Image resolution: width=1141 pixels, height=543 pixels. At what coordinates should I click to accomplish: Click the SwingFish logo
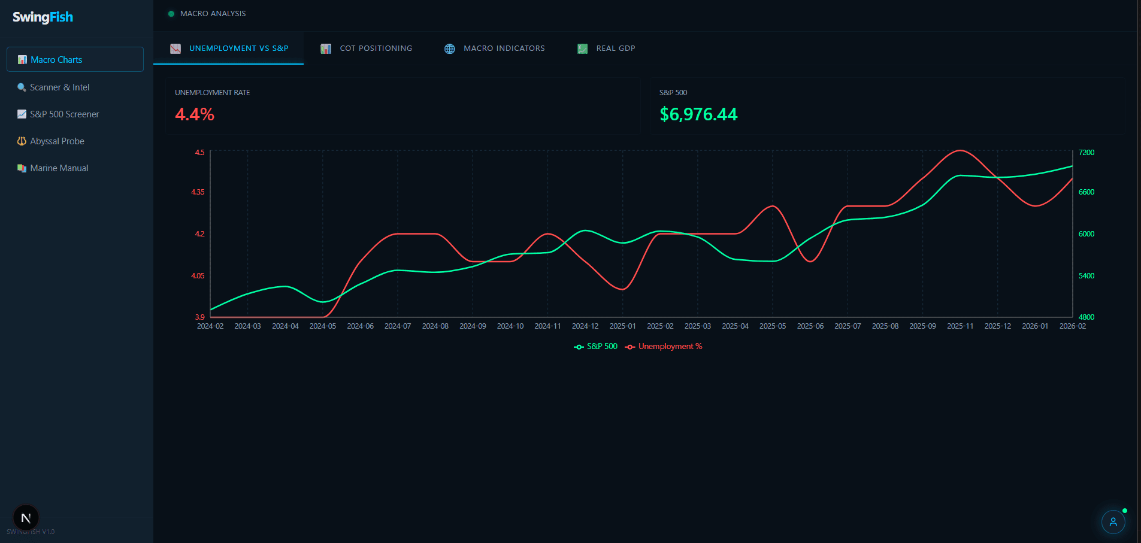43,17
